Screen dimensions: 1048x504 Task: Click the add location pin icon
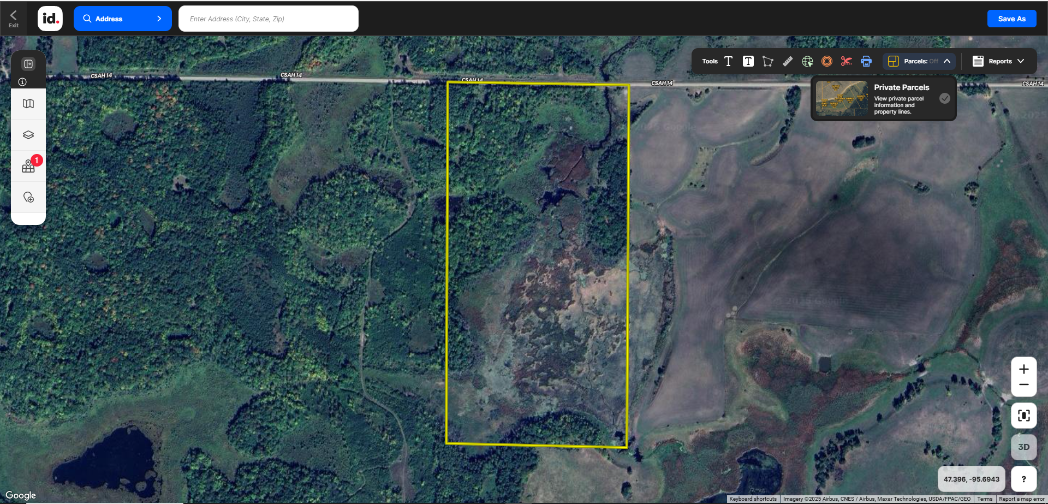click(28, 197)
